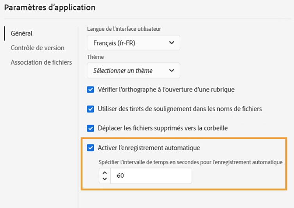Screen dimensions: 294x208
Task: Click the Vérifier l'orthographe label text
Action: pyautogui.click(x=166, y=90)
